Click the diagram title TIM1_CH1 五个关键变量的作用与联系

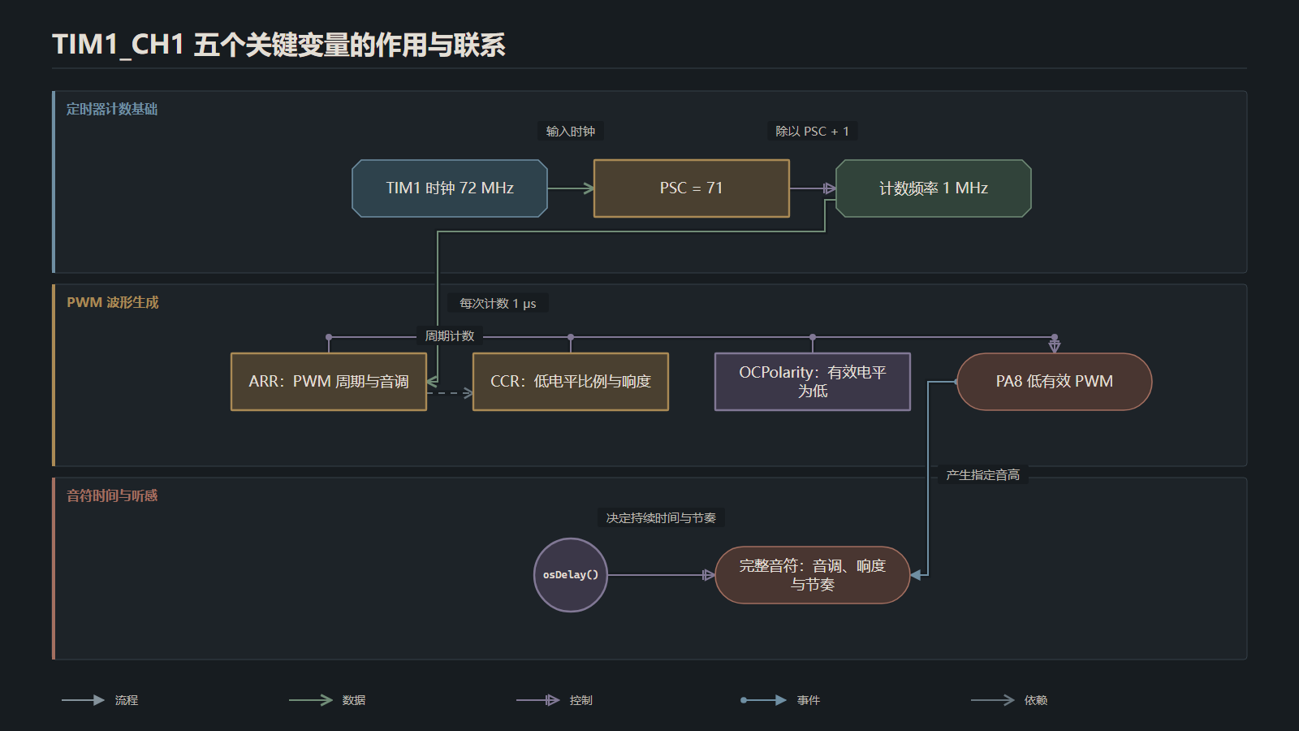tap(278, 45)
